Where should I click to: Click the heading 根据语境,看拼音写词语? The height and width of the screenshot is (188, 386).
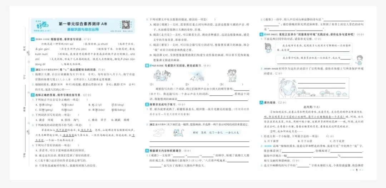(x=67, y=39)
